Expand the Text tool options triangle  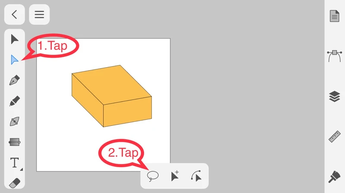click(x=21, y=169)
